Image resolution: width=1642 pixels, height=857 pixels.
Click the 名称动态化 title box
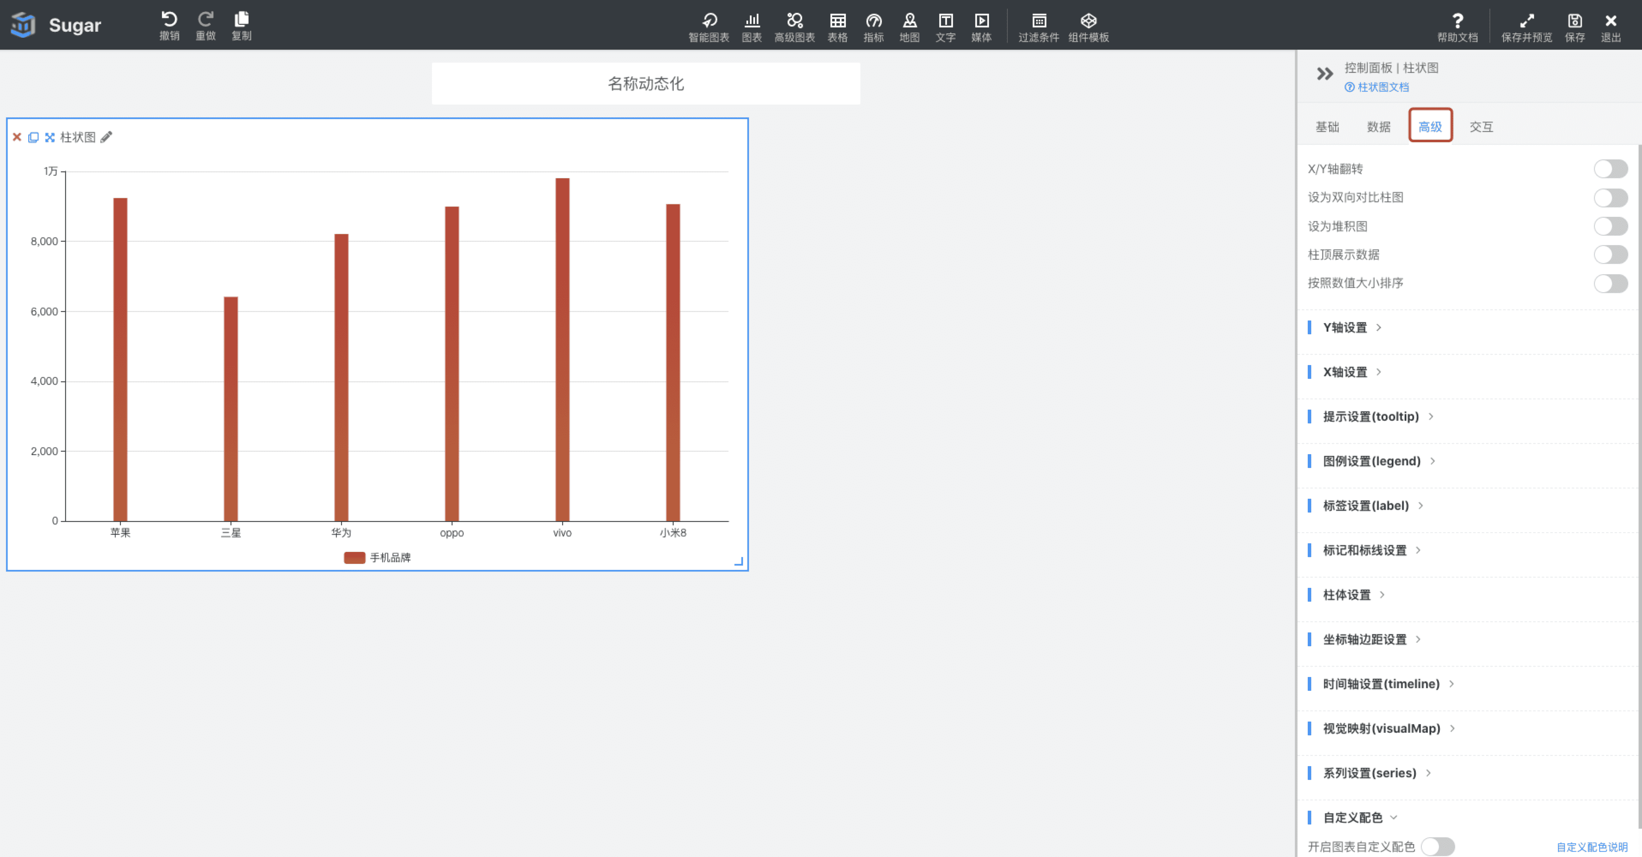point(646,84)
